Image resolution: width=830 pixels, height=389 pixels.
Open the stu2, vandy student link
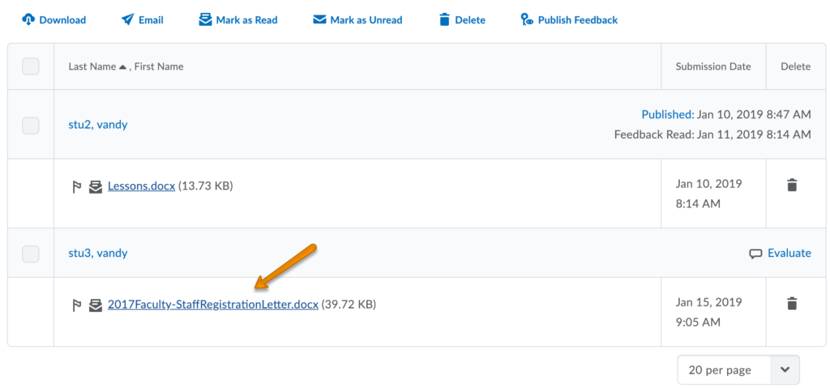98,125
